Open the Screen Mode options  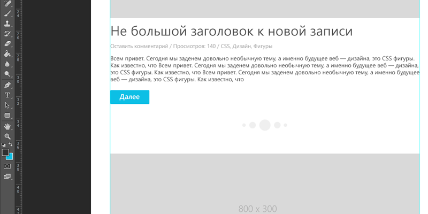7,176
